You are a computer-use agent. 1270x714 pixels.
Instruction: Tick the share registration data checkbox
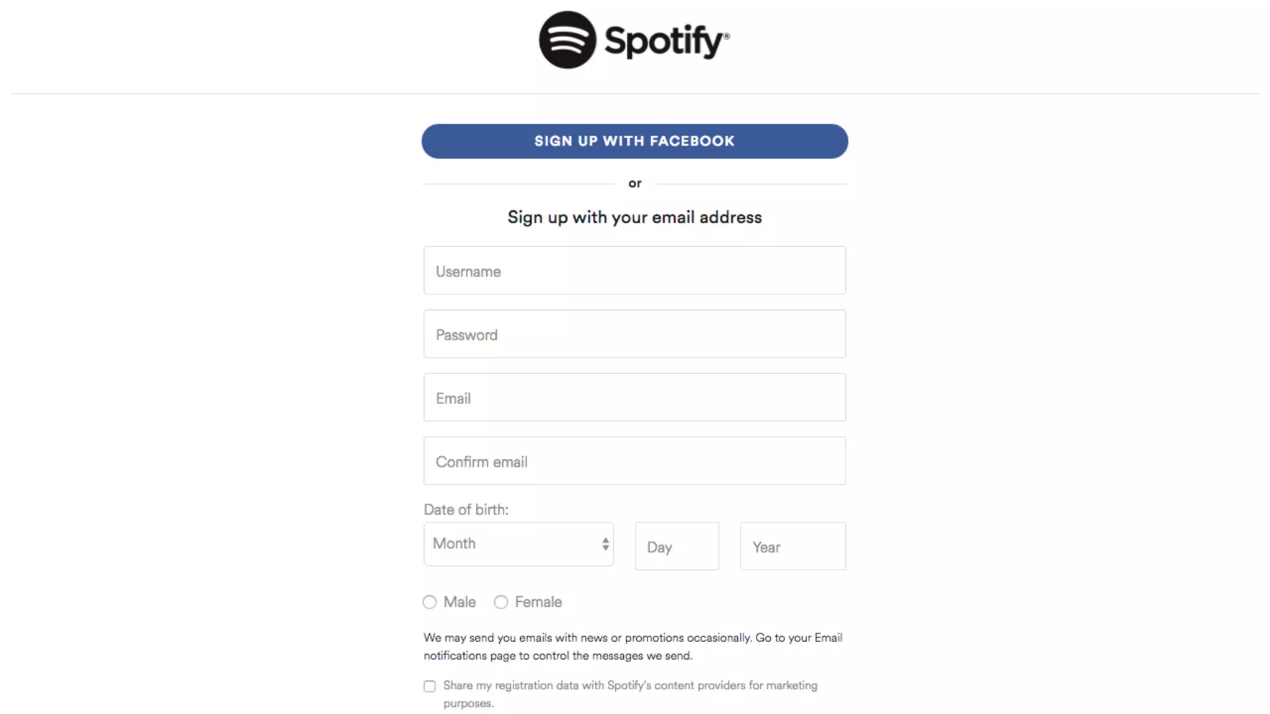[x=430, y=686]
